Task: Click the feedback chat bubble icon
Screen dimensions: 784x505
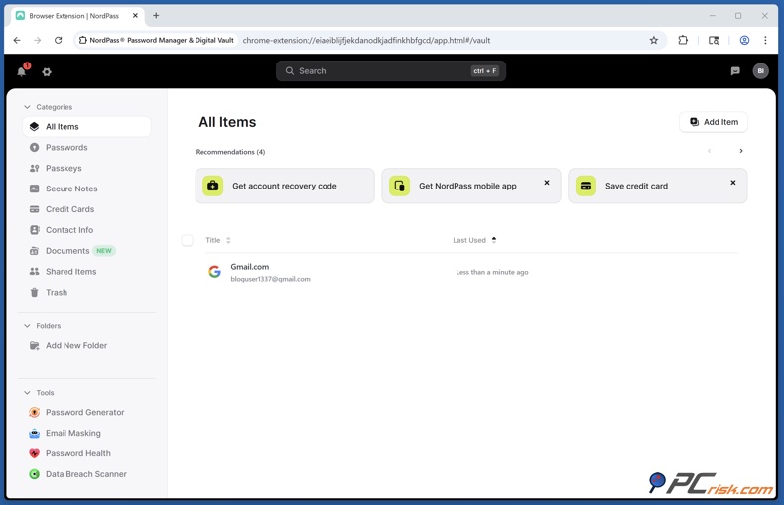Action: tap(735, 71)
